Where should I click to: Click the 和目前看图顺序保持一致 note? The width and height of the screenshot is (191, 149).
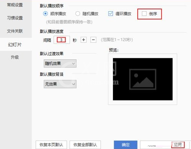(x=69, y=22)
